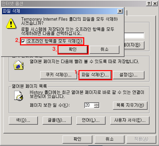Cancel the file deletion dialog with 취소
The image size is (159, 146).
(x=105, y=49)
